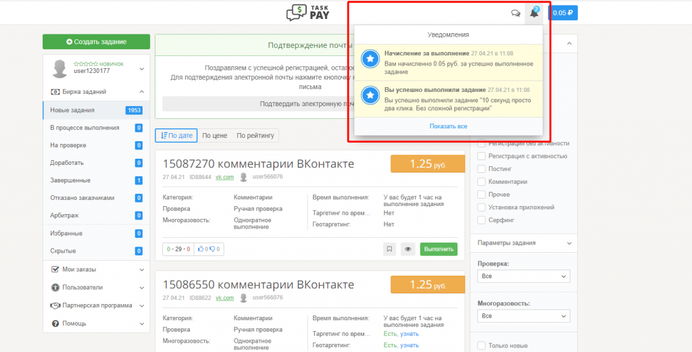
Task: Bookmark task 15087270 to favorites
Action: coord(389,249)
